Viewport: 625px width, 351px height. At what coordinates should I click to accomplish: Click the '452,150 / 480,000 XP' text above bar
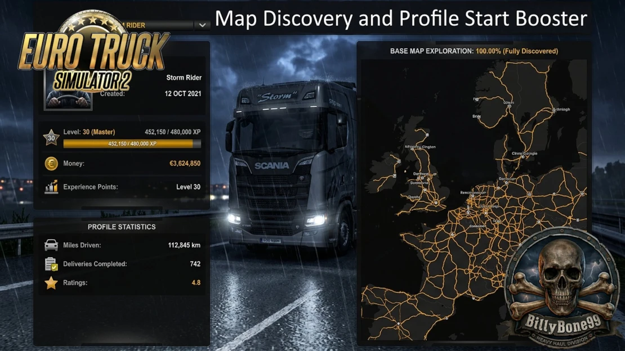pyautogui.click(x=173, y=132)
